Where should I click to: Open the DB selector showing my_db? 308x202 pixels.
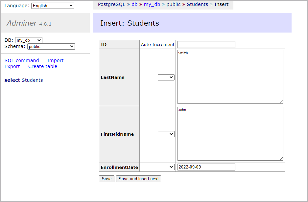29,40
